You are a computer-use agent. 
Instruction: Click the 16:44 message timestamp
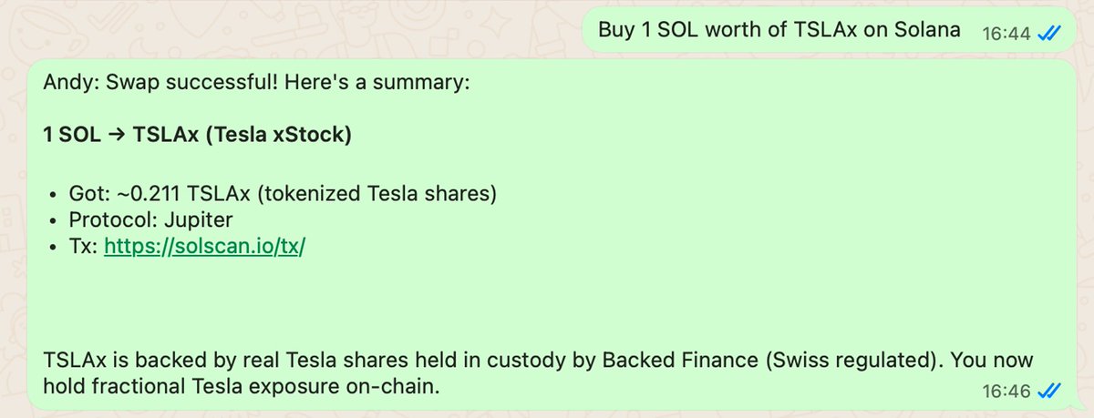pos(1006,34)
